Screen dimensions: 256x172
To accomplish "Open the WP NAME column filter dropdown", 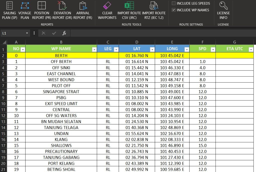I will (x=94, y=49).
